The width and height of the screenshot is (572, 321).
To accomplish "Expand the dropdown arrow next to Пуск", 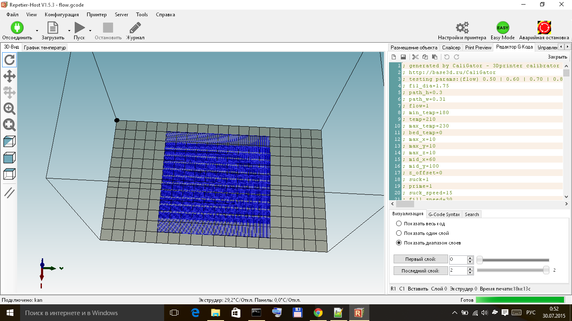I will (x=90, y=31).
